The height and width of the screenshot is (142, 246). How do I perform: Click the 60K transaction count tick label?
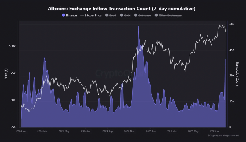point(232,24)
